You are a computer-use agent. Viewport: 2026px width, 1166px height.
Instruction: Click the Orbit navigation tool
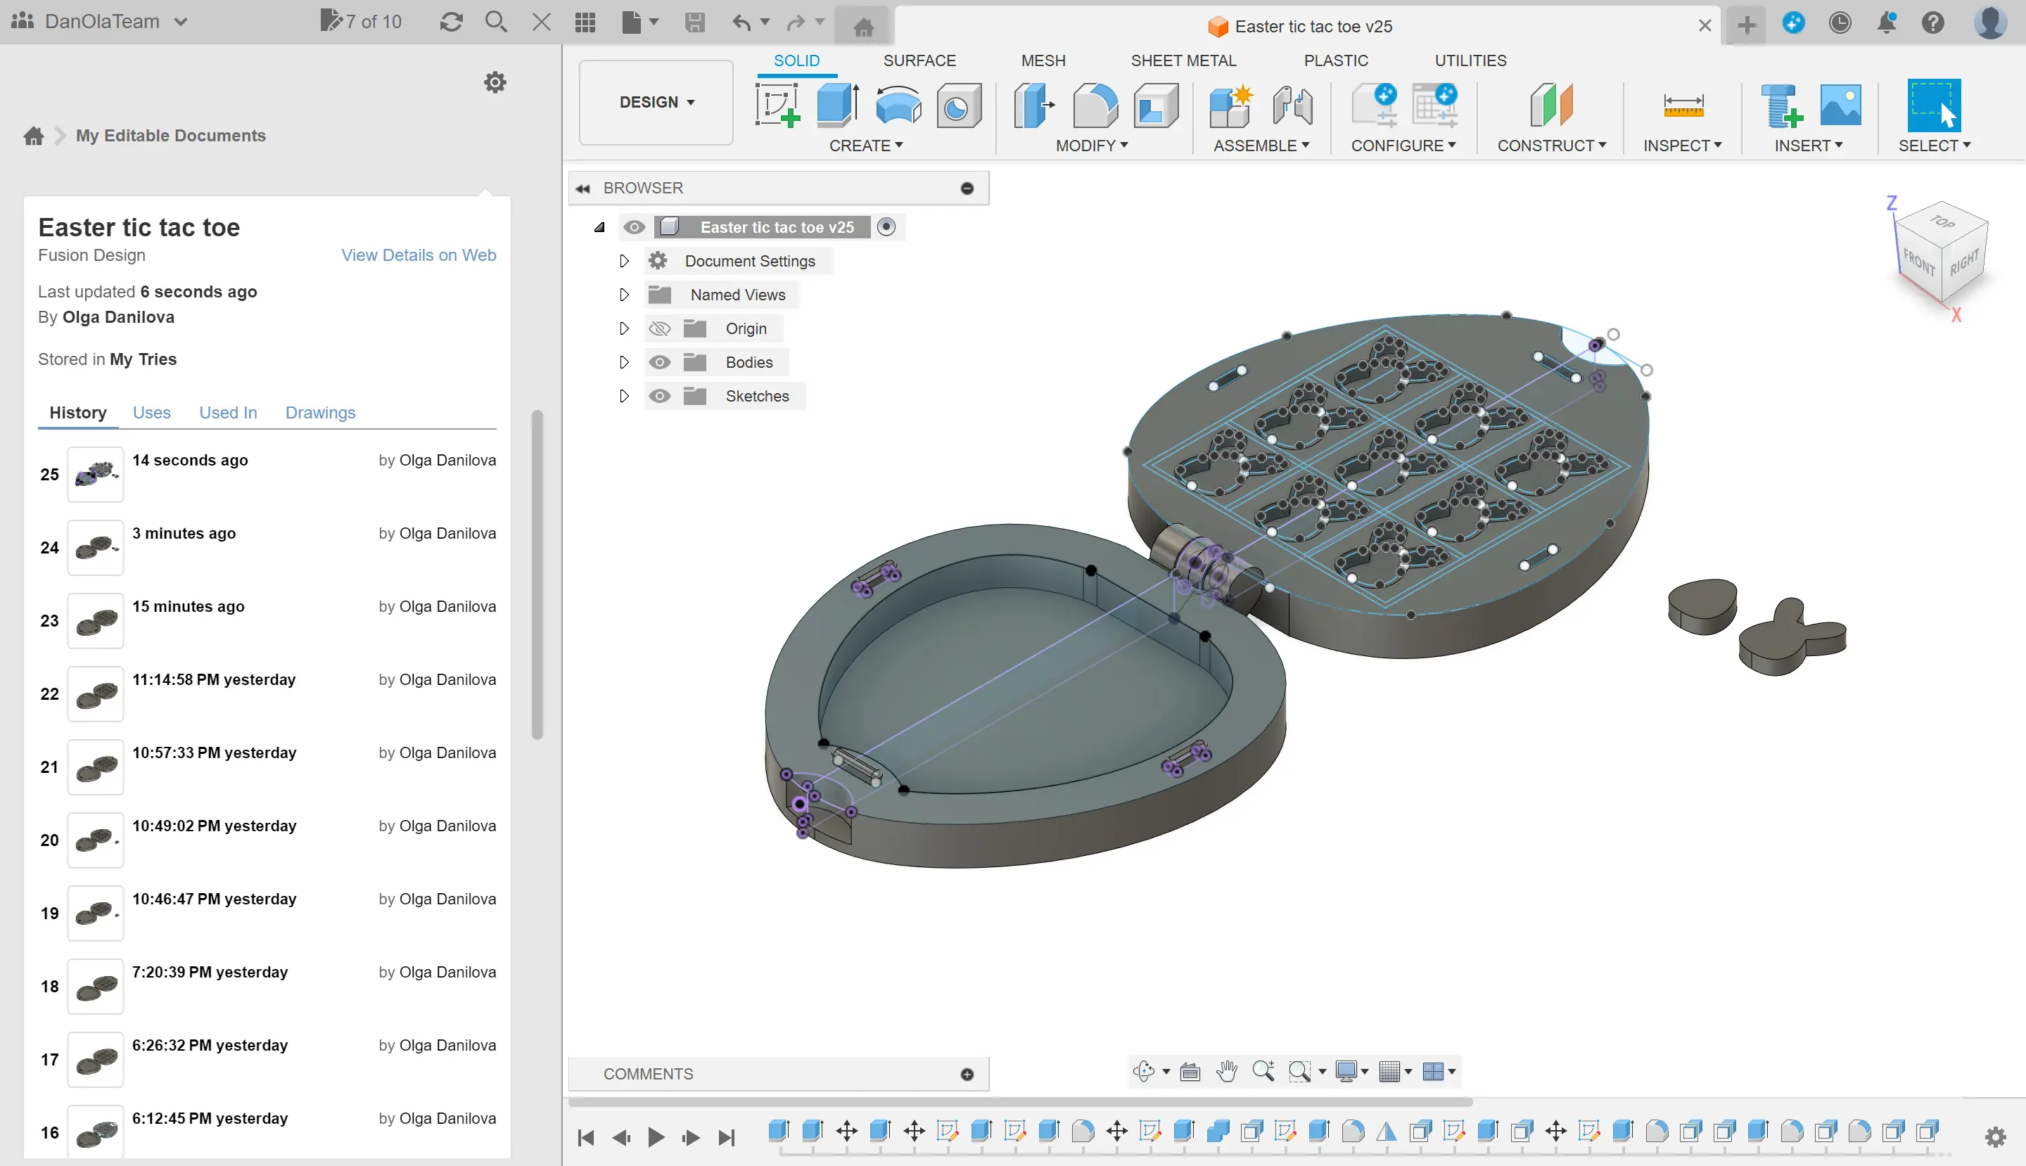(1143, 1070)
